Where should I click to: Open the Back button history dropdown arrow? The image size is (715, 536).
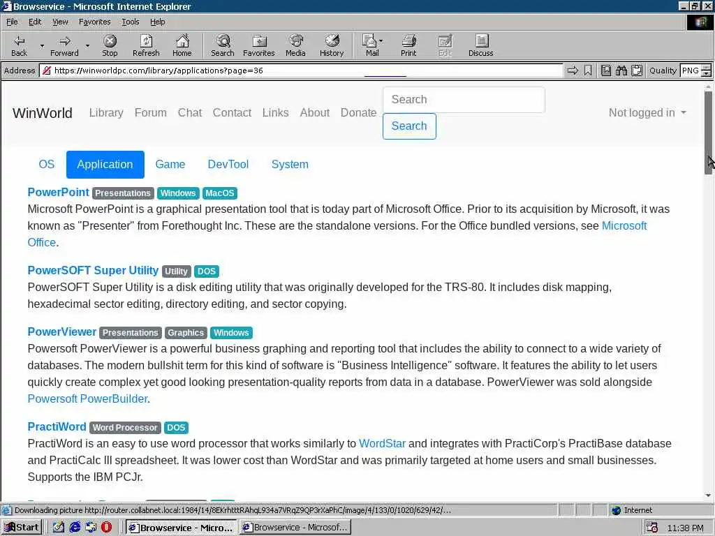click(42, 45)
